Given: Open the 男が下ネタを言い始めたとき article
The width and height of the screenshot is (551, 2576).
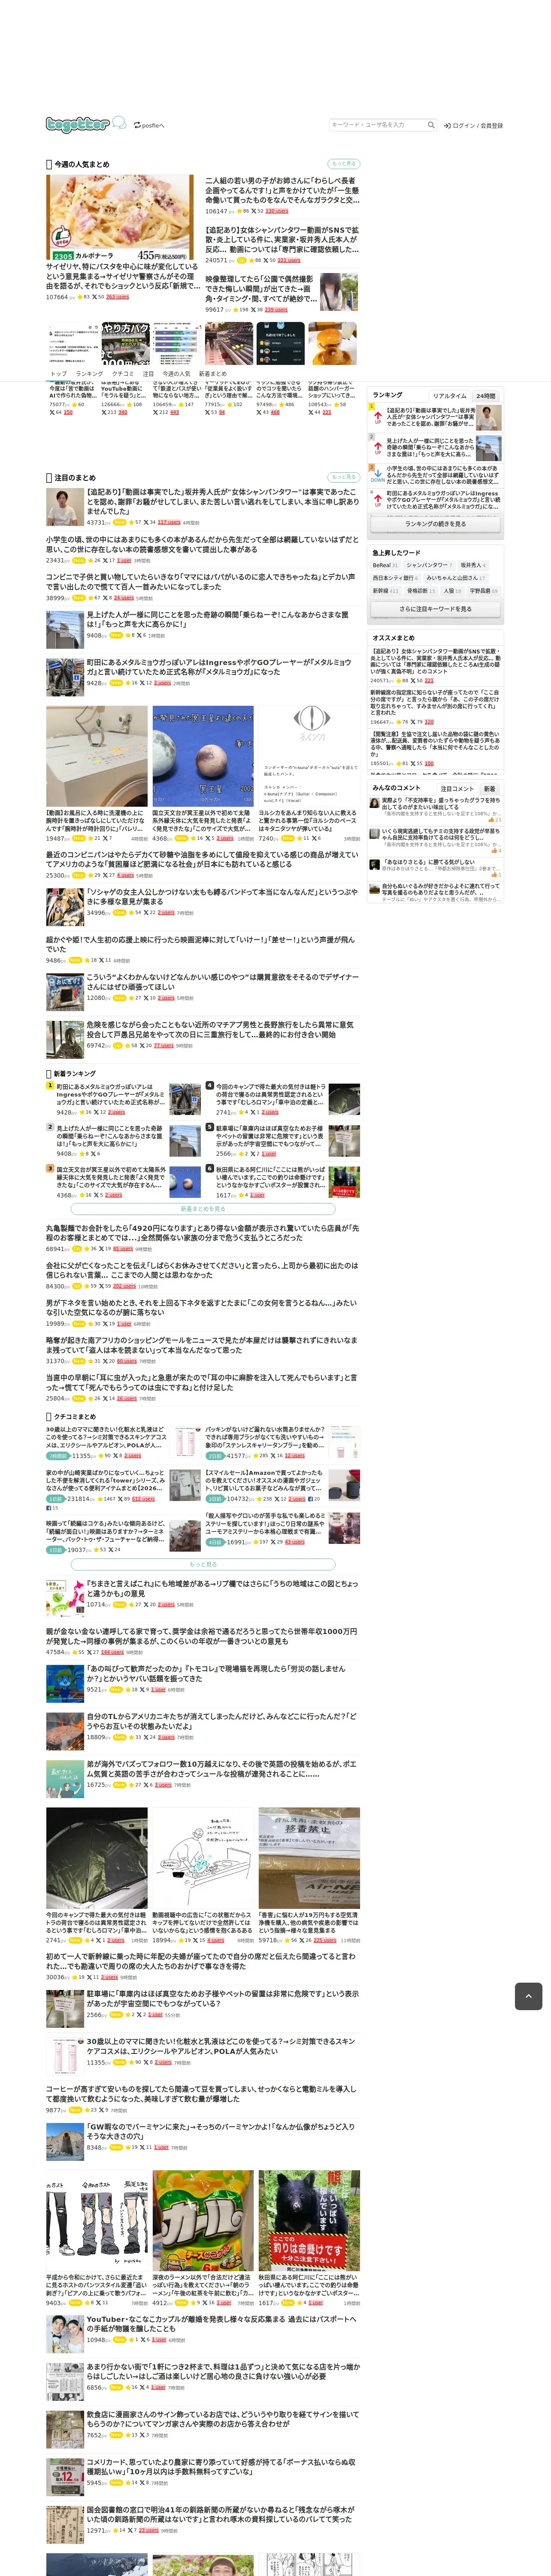Looking at the screenshot, I should click(201, 1308).
